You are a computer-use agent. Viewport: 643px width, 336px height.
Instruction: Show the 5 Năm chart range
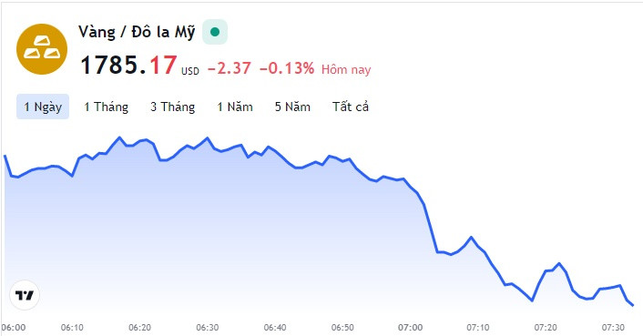[x=292, y=107]
